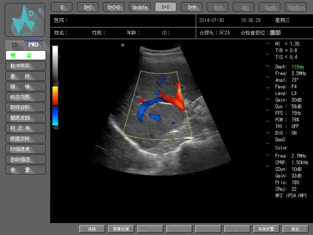Select the B+C mode button
Viewport: 313px width, 235px height.
(x=88, y=7)
